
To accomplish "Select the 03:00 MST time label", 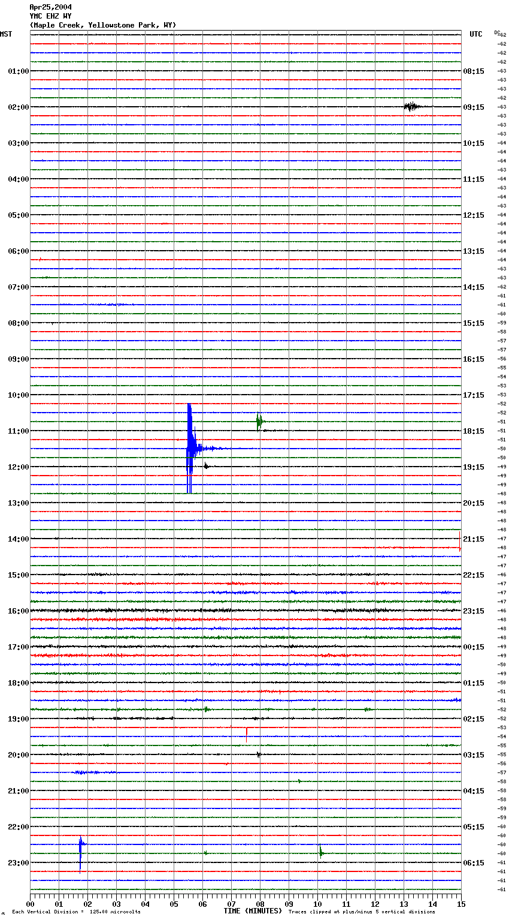I will pos(19,143).
